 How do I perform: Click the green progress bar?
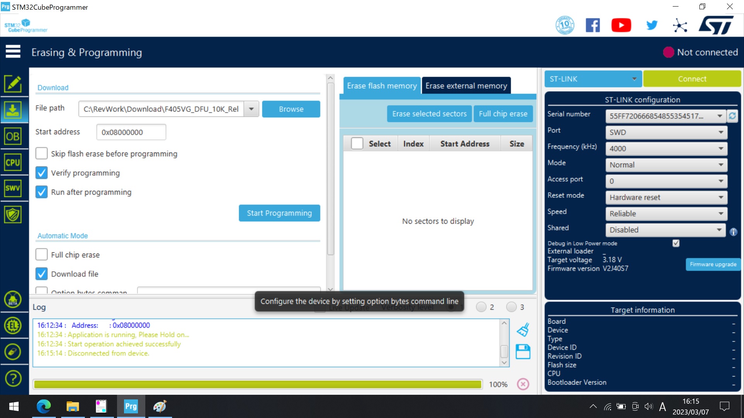(258, 384)
